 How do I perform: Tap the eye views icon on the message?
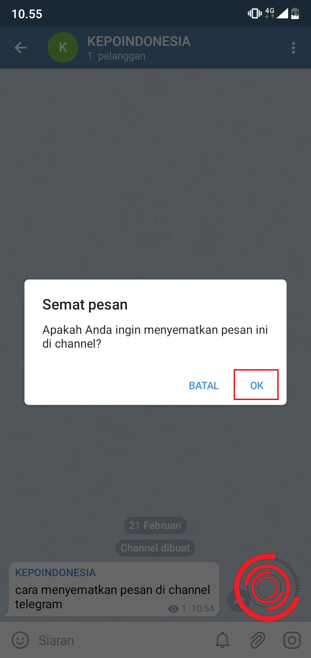[x=174, y=609]
